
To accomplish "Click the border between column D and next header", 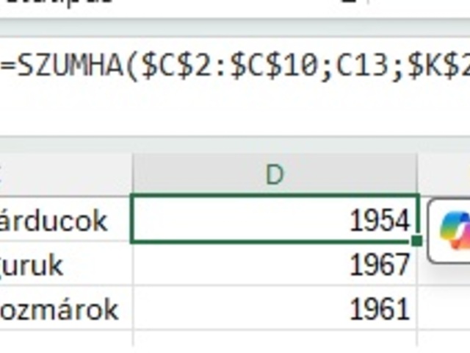I will pos(417,174).
